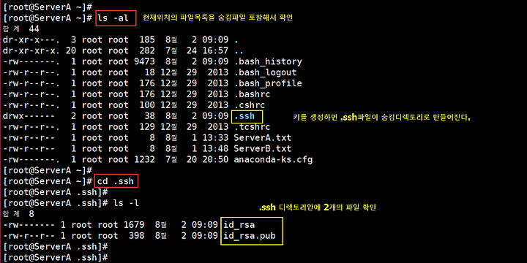Click the 398 file size of id_rsa.pub
This screenshot has width=527, height=263.
pos(136,236)
